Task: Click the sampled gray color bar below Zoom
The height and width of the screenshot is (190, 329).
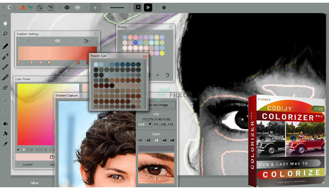Action: click(156, 148)
